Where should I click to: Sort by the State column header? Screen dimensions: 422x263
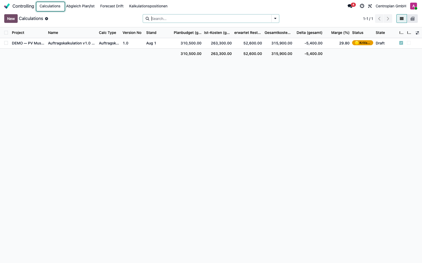point(380,33)
